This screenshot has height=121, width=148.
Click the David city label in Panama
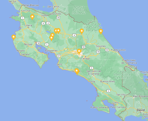tap(141, 110)
